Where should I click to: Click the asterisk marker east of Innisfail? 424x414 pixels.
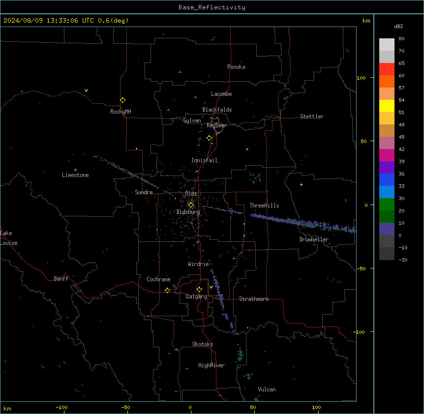coord(247,149)
